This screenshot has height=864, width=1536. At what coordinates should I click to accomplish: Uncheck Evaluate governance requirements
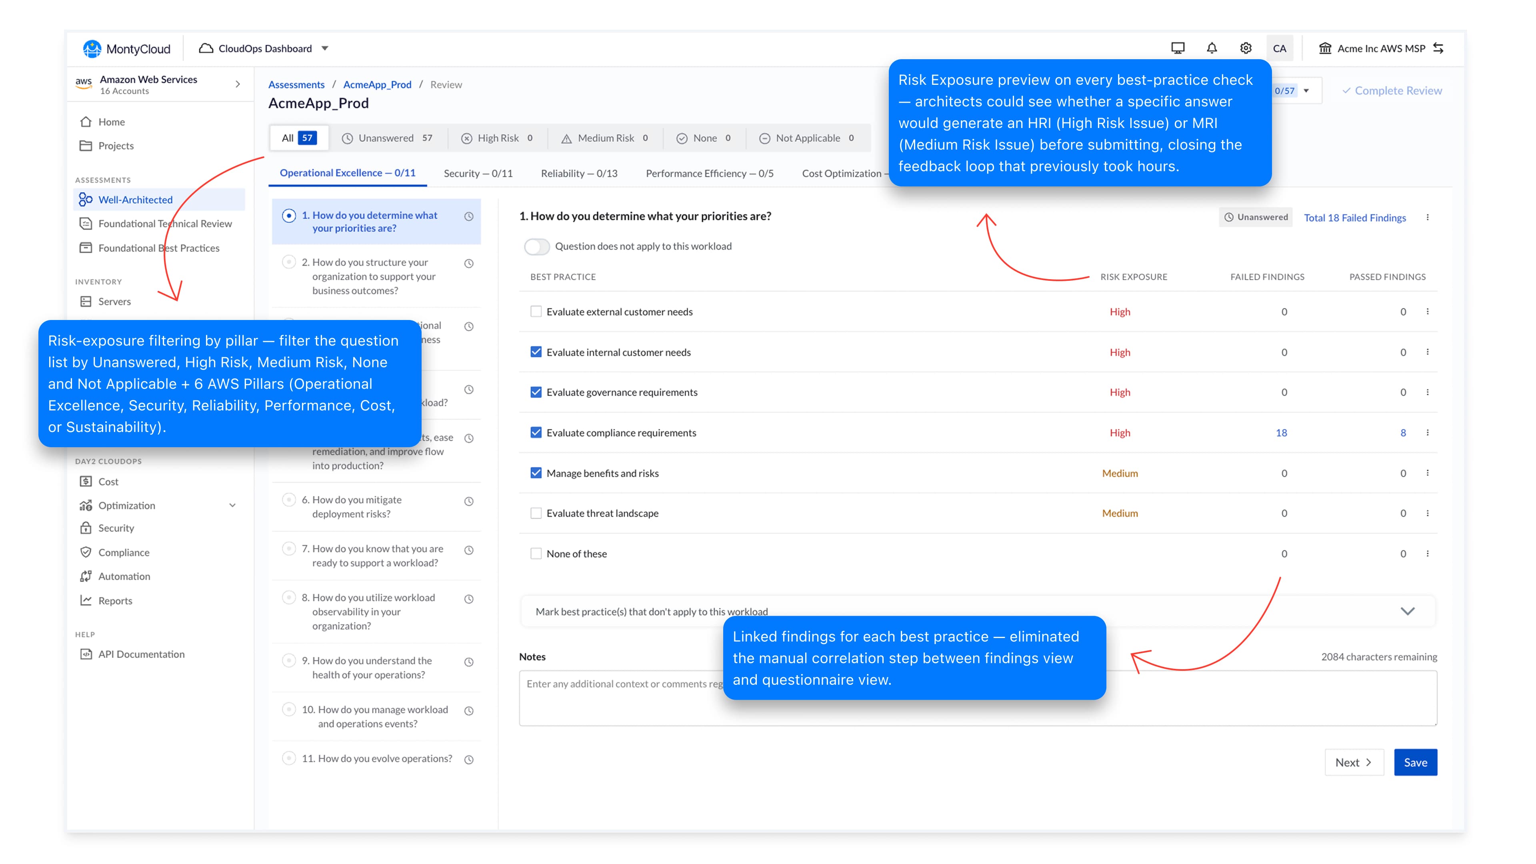point(536,392)
